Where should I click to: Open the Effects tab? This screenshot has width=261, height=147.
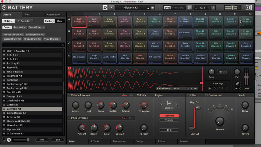95,141
